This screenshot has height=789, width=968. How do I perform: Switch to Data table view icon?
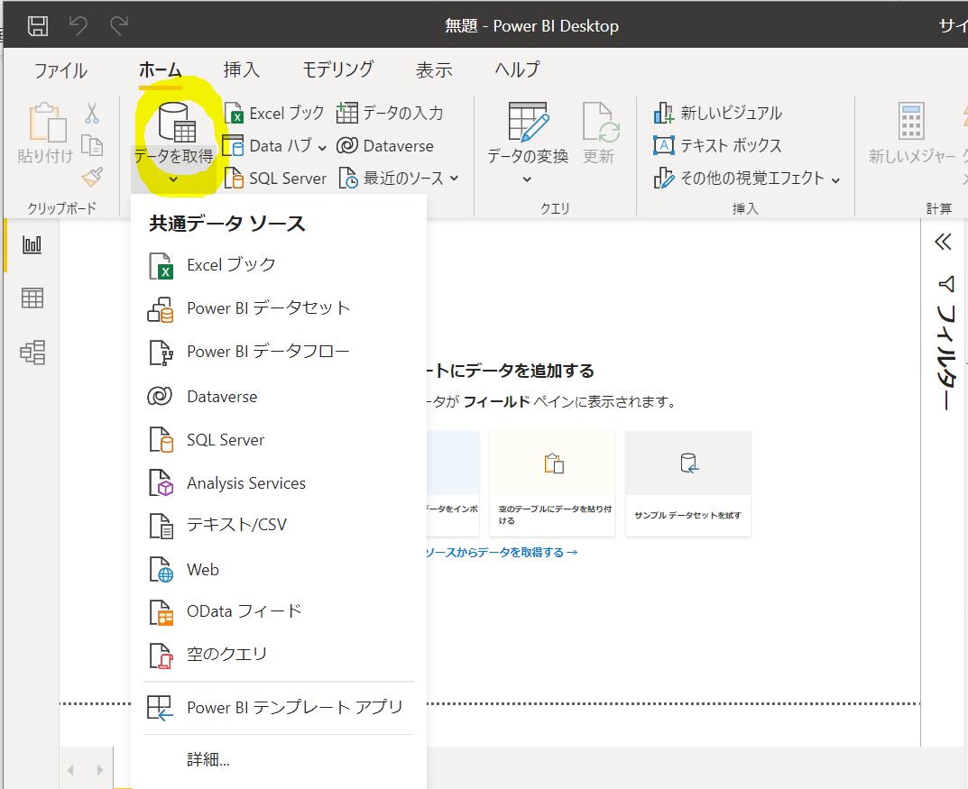(32, 298)
